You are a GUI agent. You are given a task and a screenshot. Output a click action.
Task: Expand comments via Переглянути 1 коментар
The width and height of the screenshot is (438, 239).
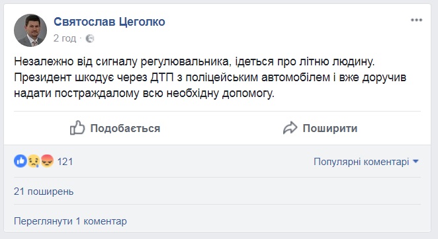tap(70, 221)
